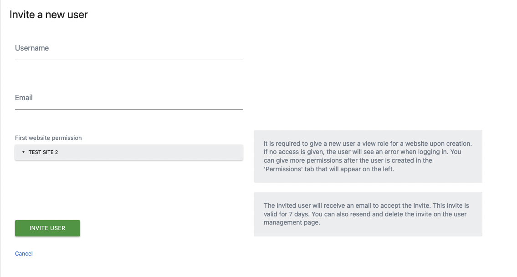Click the underline of the Username field
This screenshot has width=517, height=277.
tap(129, 60)
